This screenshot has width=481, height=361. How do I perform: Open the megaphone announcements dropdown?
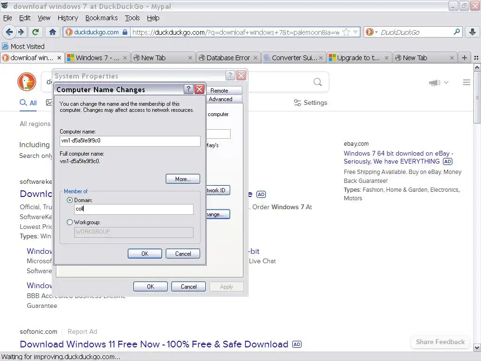(438, 82)
